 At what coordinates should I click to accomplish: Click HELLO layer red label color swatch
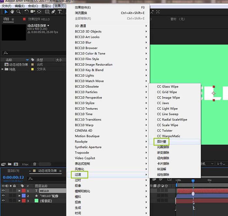[x=24, y=191]
